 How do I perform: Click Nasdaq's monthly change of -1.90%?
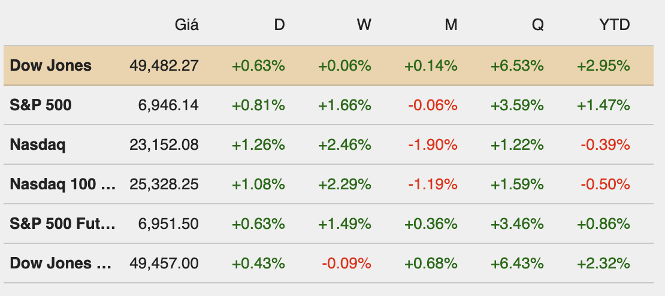[x=431, y=144]
